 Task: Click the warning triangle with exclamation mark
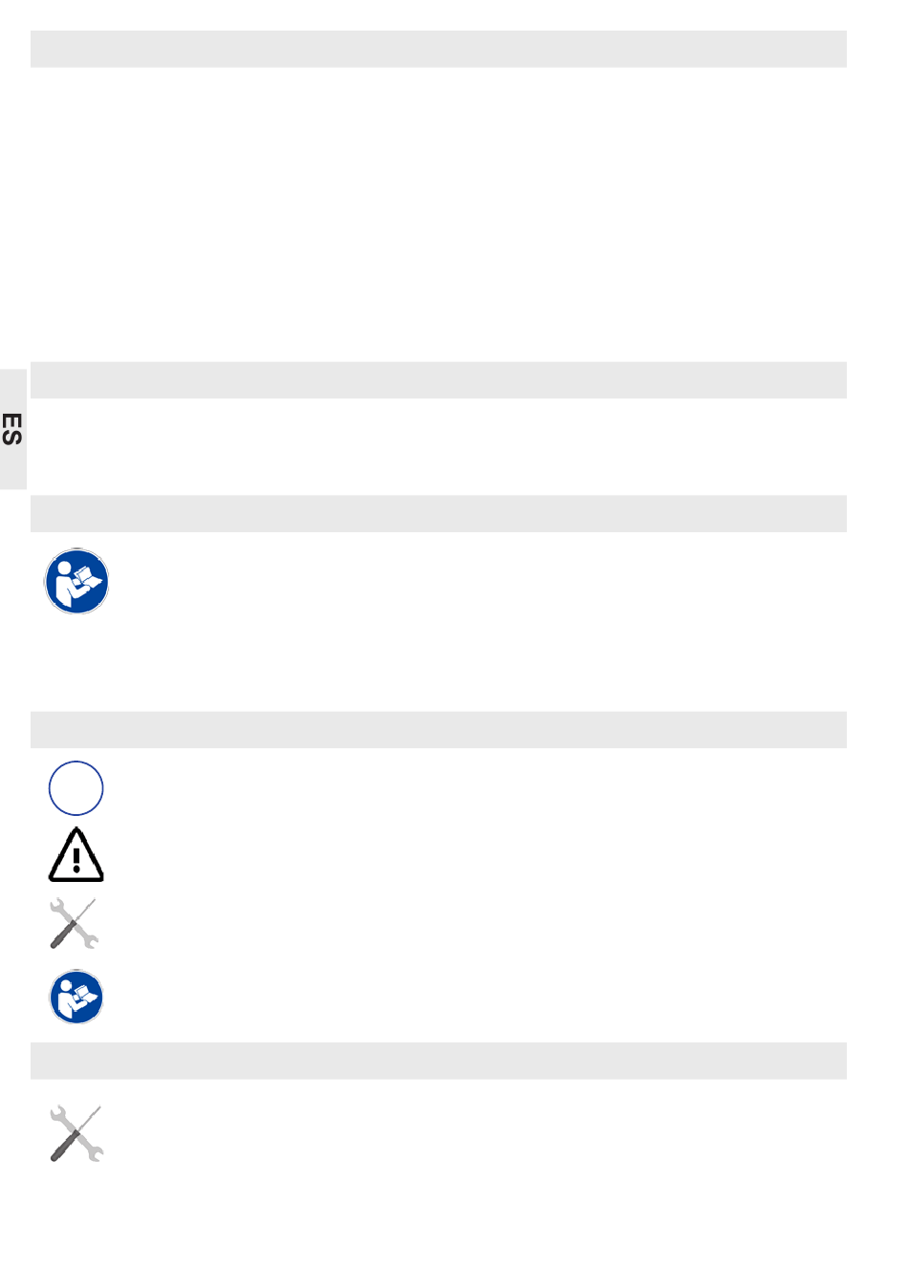click(x=76, y=854)
